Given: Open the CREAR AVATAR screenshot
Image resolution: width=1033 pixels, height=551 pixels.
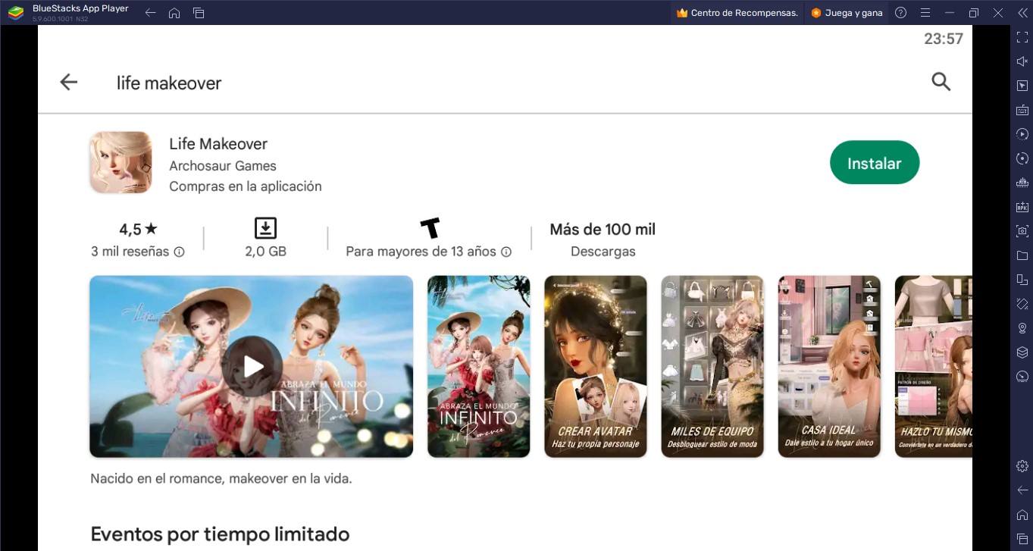Looking at the screenshot, I should [596, 367].
